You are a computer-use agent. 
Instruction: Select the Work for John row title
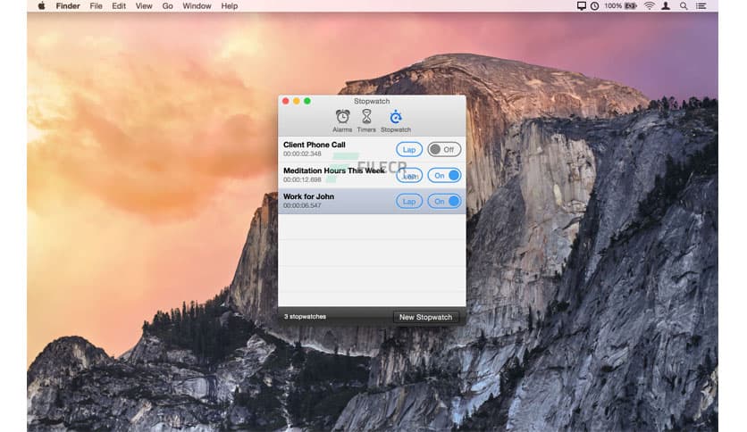(308, 196)
